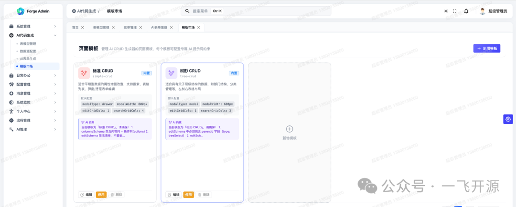Click 树形 CRUD template sparkle icon
Image resolution: width=516 pixels, height=207 pixels.
click(171, 73)
